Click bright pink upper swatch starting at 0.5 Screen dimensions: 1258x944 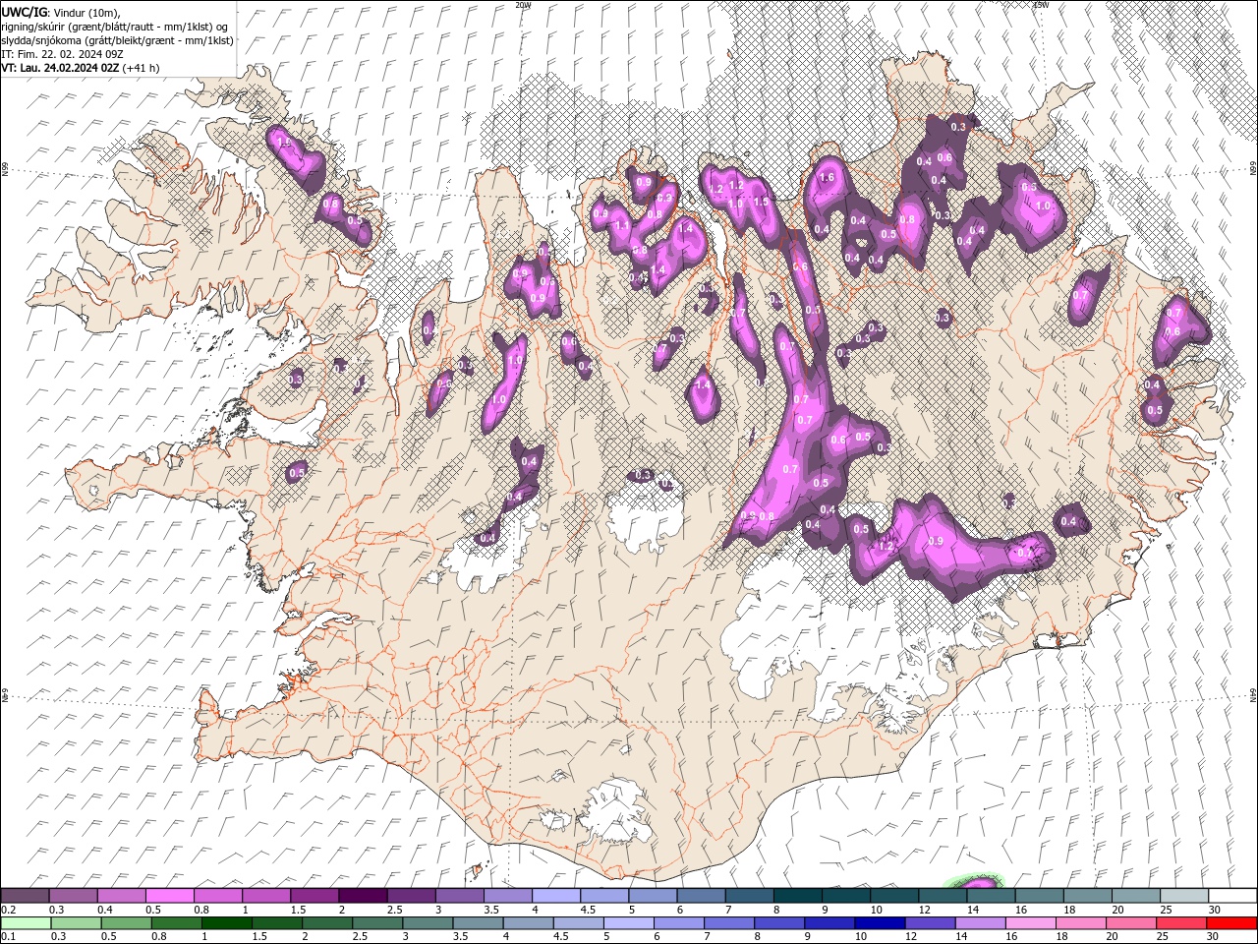[170, 896]
